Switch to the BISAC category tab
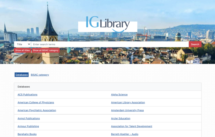The width and height of the screenshot is (215, 137). (40, 75)
